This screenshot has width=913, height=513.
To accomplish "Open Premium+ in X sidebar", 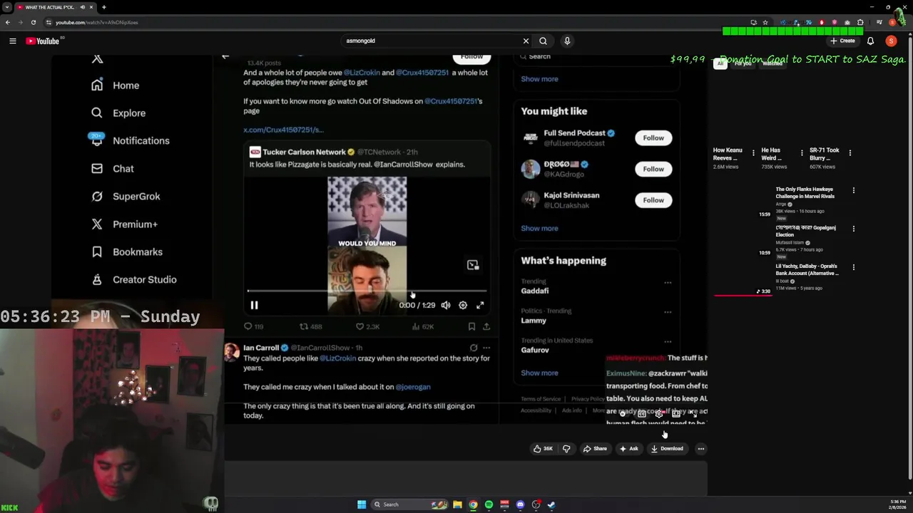I will pyautogui.click(x=124, y=224).
